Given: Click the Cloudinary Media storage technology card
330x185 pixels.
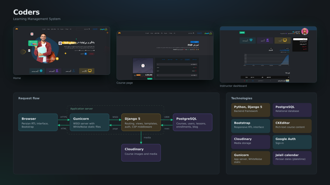Looking at the screenshot, I should point(251,142).
